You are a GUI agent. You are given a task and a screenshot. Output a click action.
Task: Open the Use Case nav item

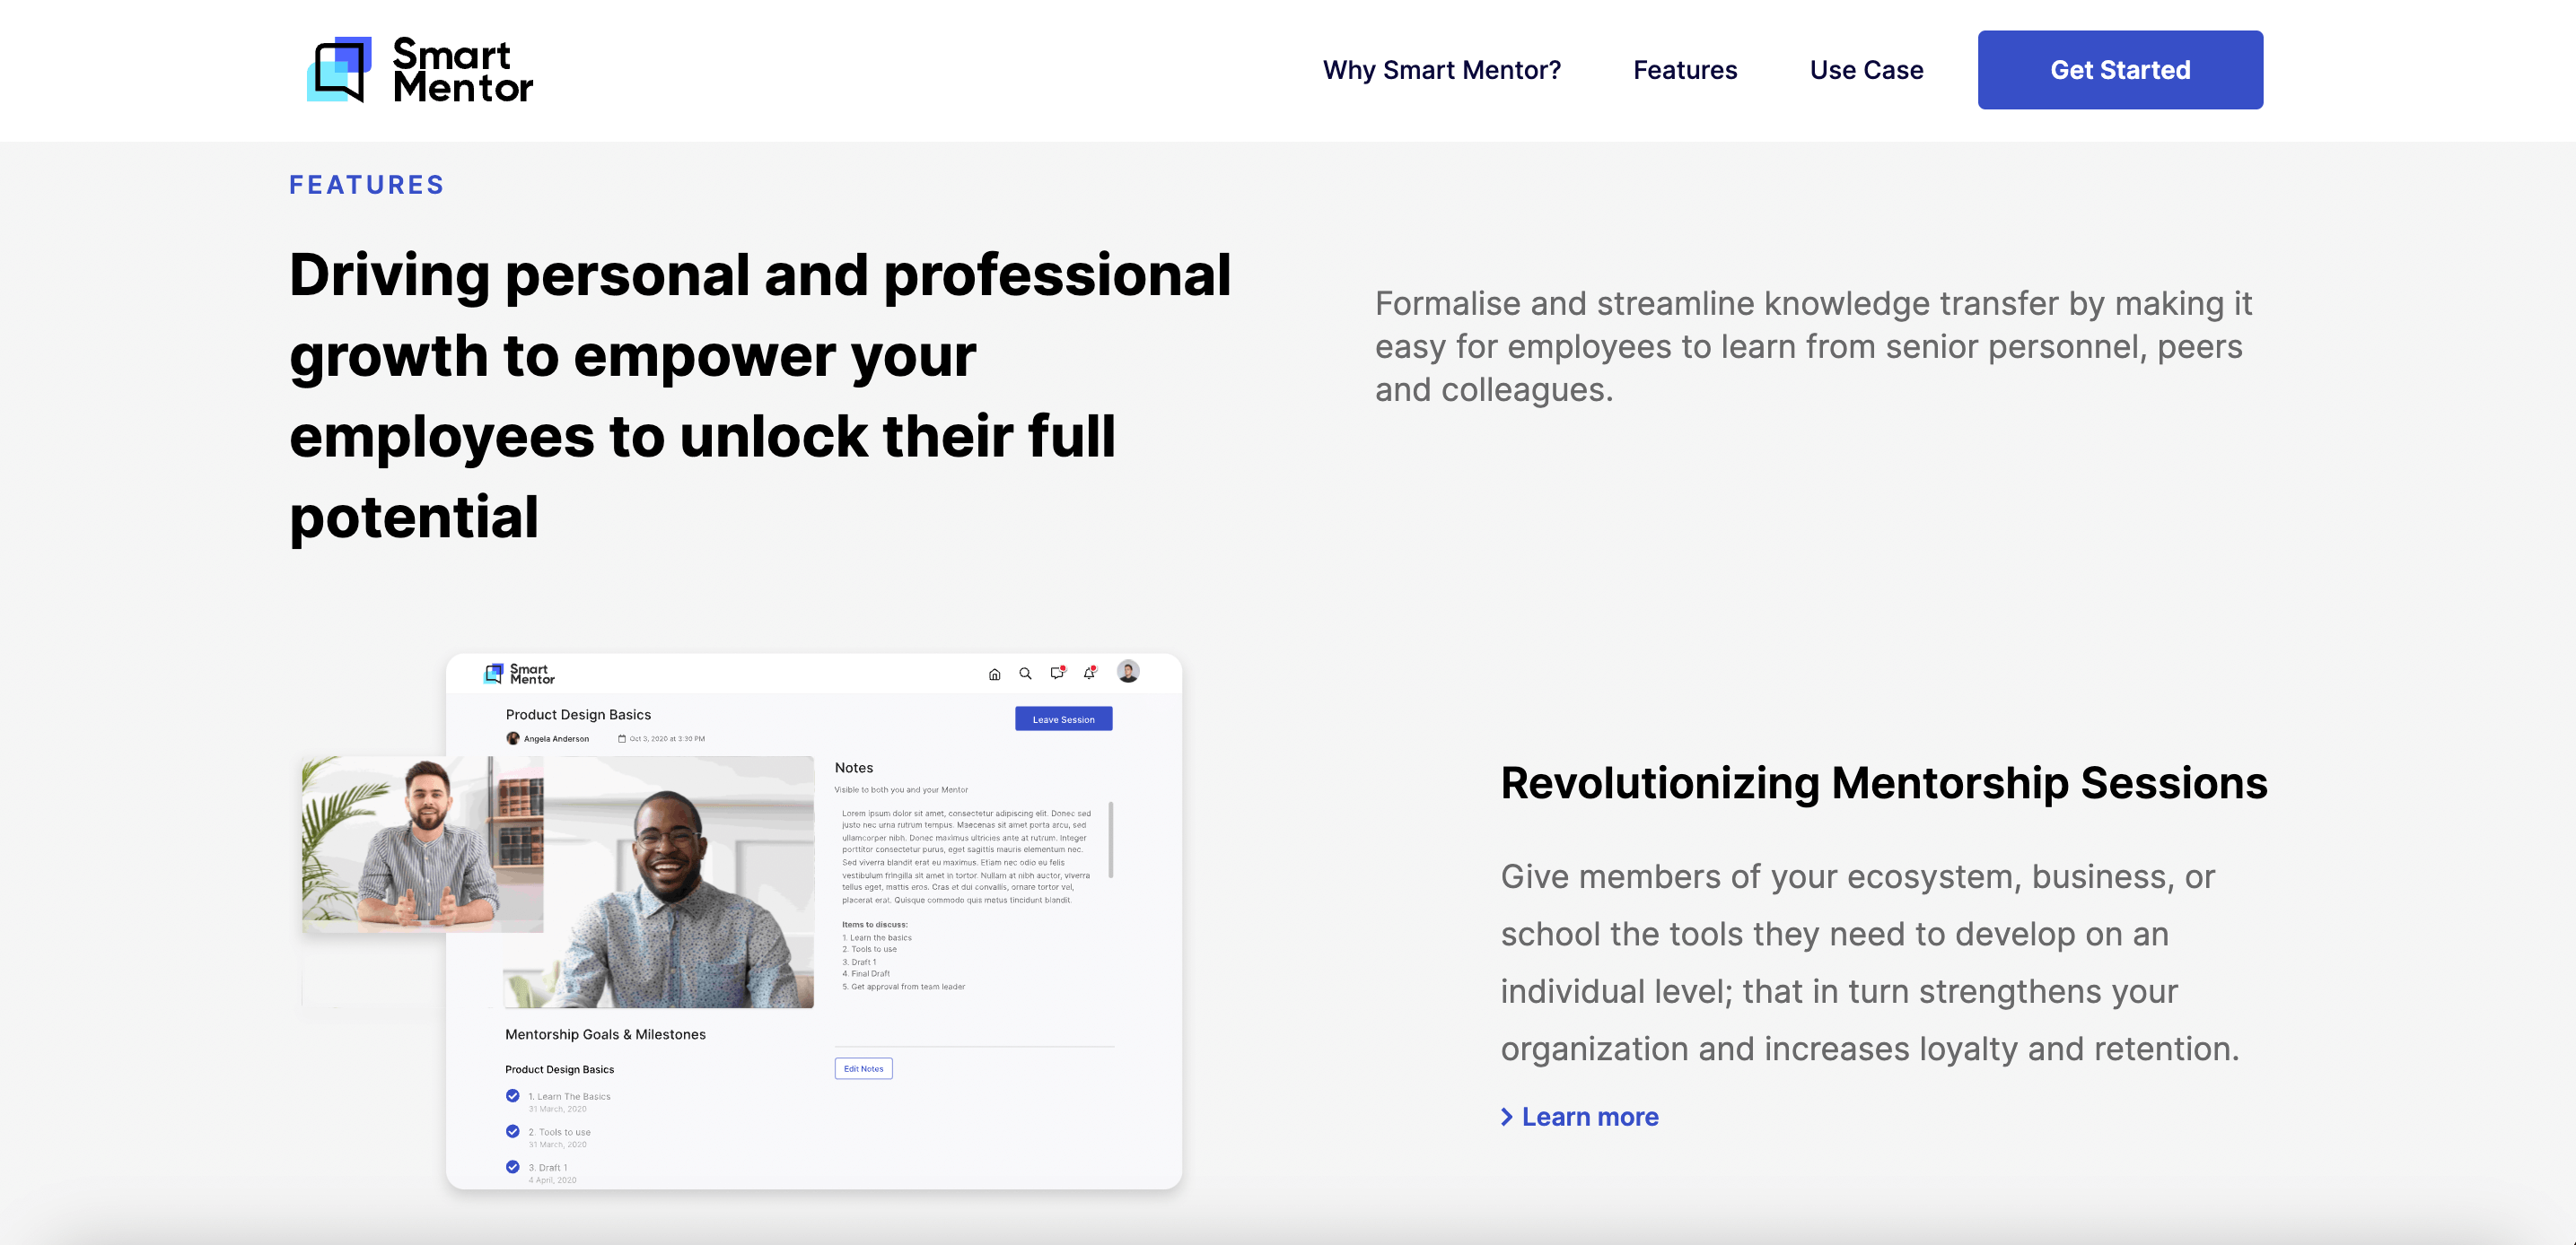pyautogui.click(x=1866, y=70)
